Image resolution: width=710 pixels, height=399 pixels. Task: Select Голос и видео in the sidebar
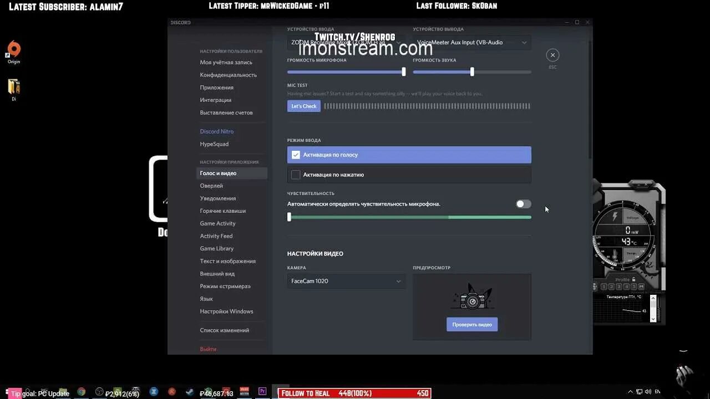pyautogui.click(x=232, y=173)
